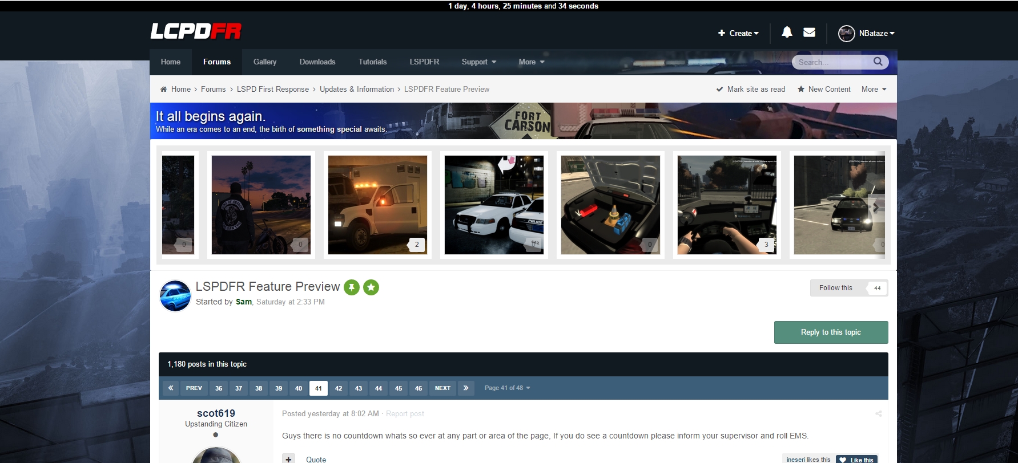The image size is (1018, 463).
Task: Click Mark site as read
Action: coord(751,90)
